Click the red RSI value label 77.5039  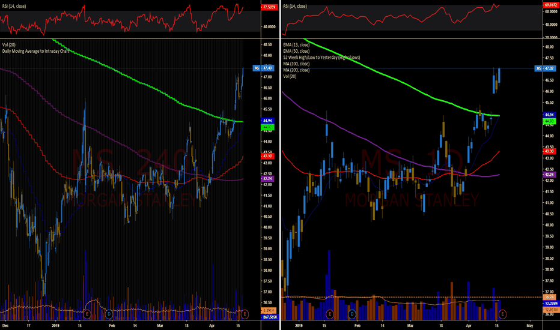point(269,7)
